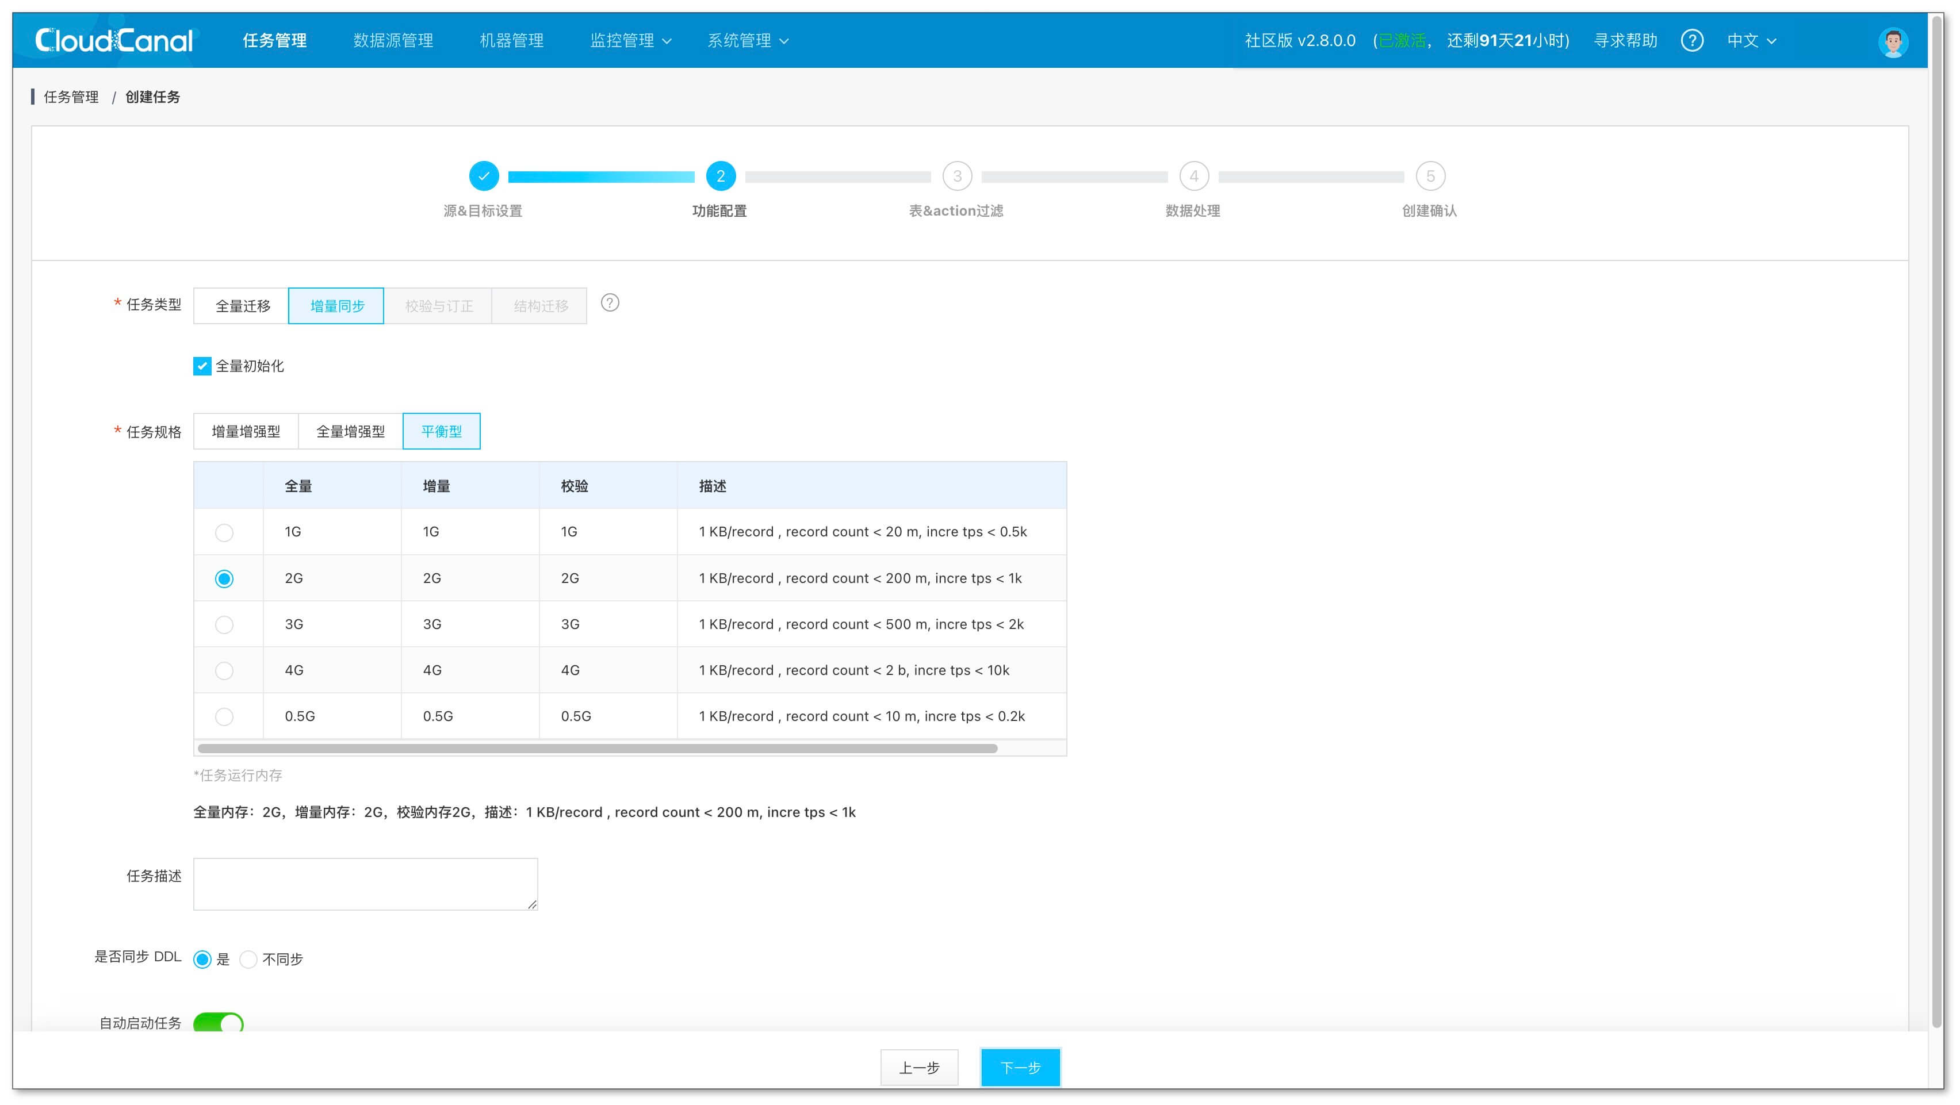
Task: Switch to the 全量迁移 task type tab
Action: coord(242,306)
